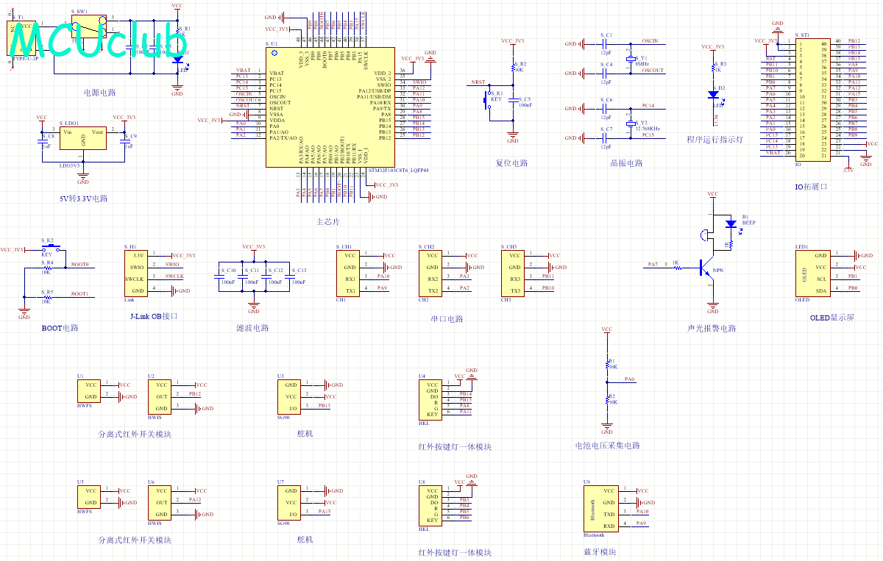
Task: Select the OLED display module block
Action: pyautogui.click(x=810, y=272)
